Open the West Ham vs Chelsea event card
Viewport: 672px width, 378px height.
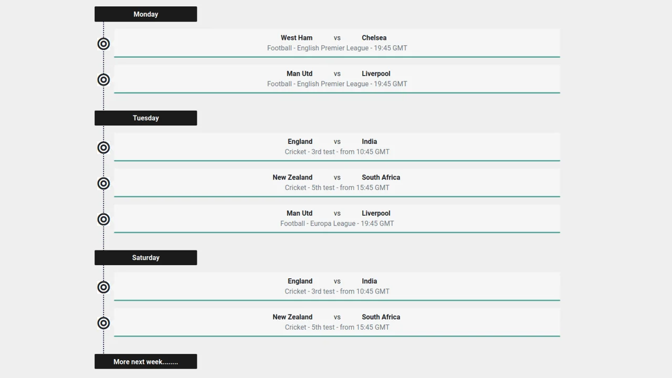(337, 43)
